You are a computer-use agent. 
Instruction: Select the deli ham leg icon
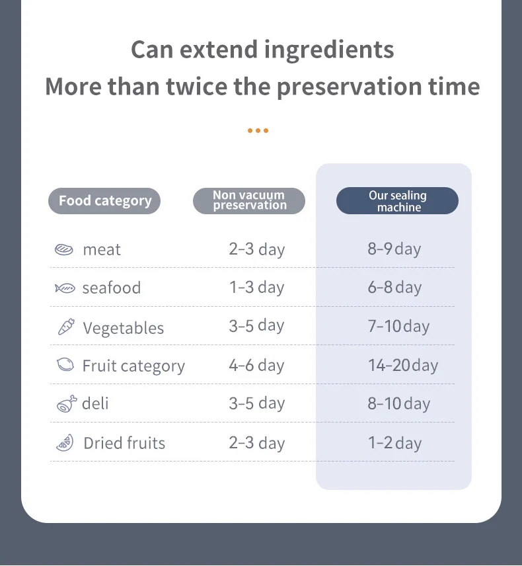[x=67, y=403]
